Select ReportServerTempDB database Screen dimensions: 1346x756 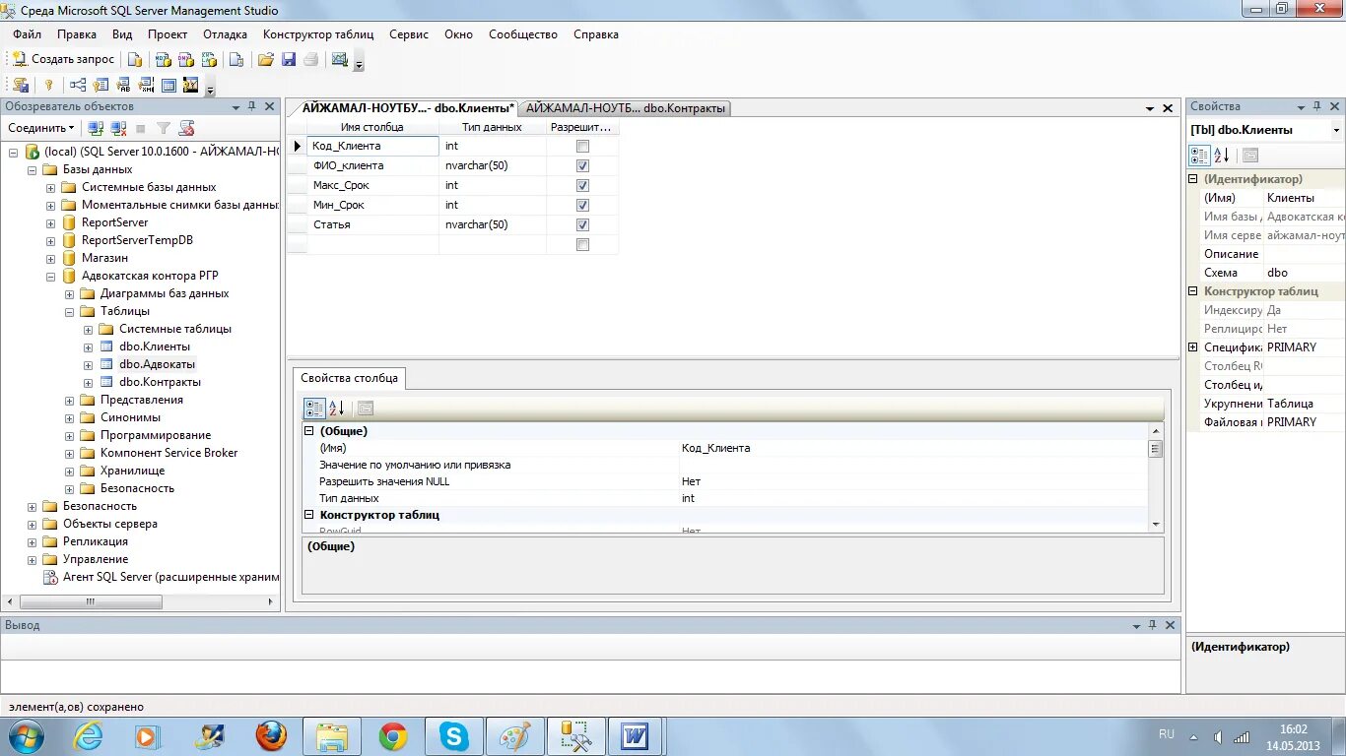137,240
